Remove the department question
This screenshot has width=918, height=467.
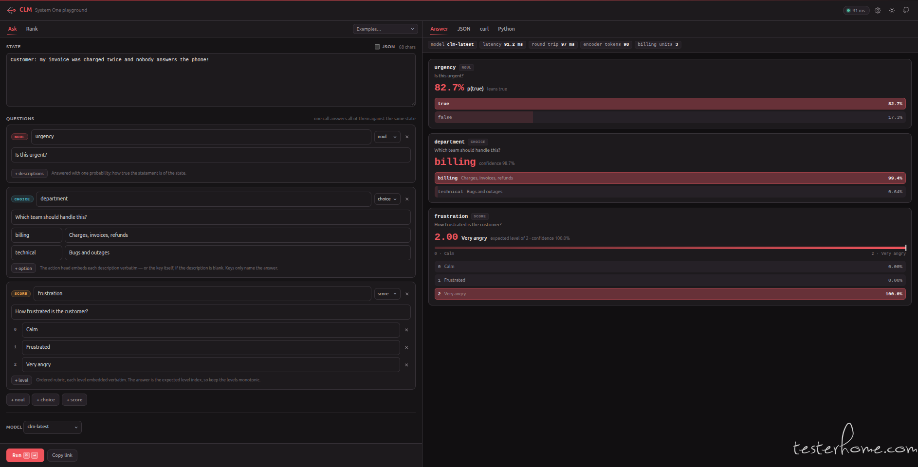pyautogui.click(x=407, y=199)
